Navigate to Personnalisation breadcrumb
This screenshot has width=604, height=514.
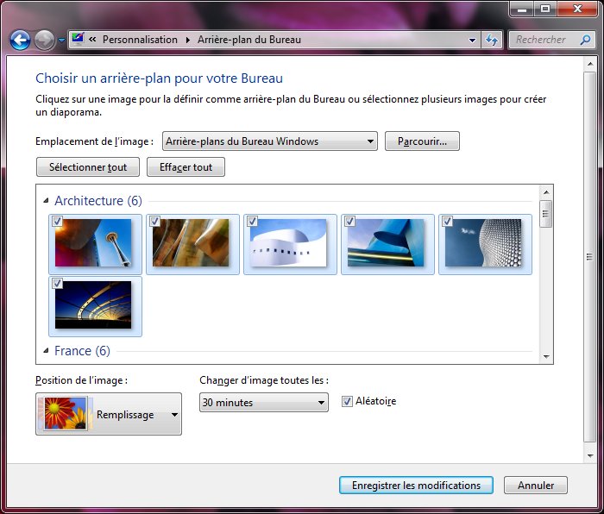140,40
